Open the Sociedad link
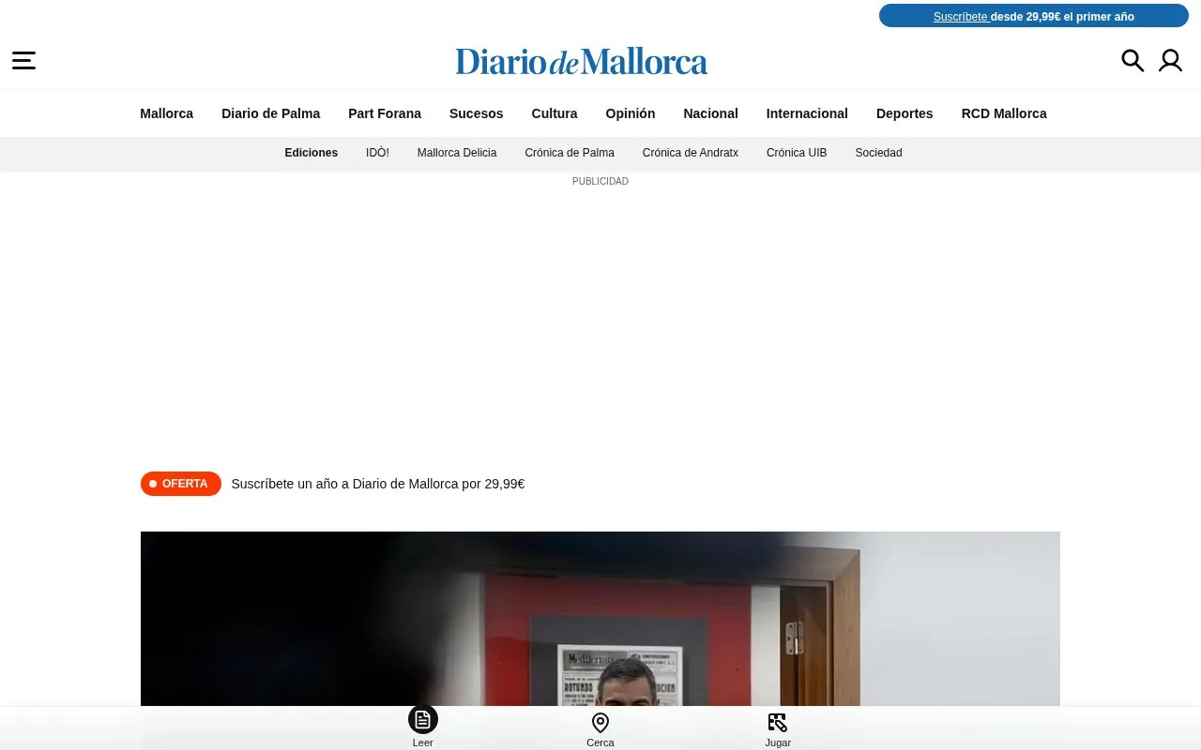 click(x=878, y=153)
